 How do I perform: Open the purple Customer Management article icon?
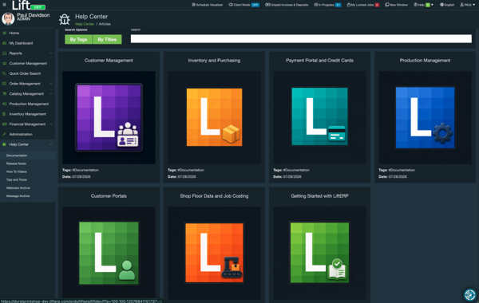(109, 117)
